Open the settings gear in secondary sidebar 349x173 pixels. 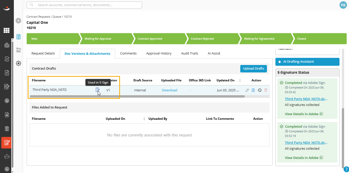(18, 63)
